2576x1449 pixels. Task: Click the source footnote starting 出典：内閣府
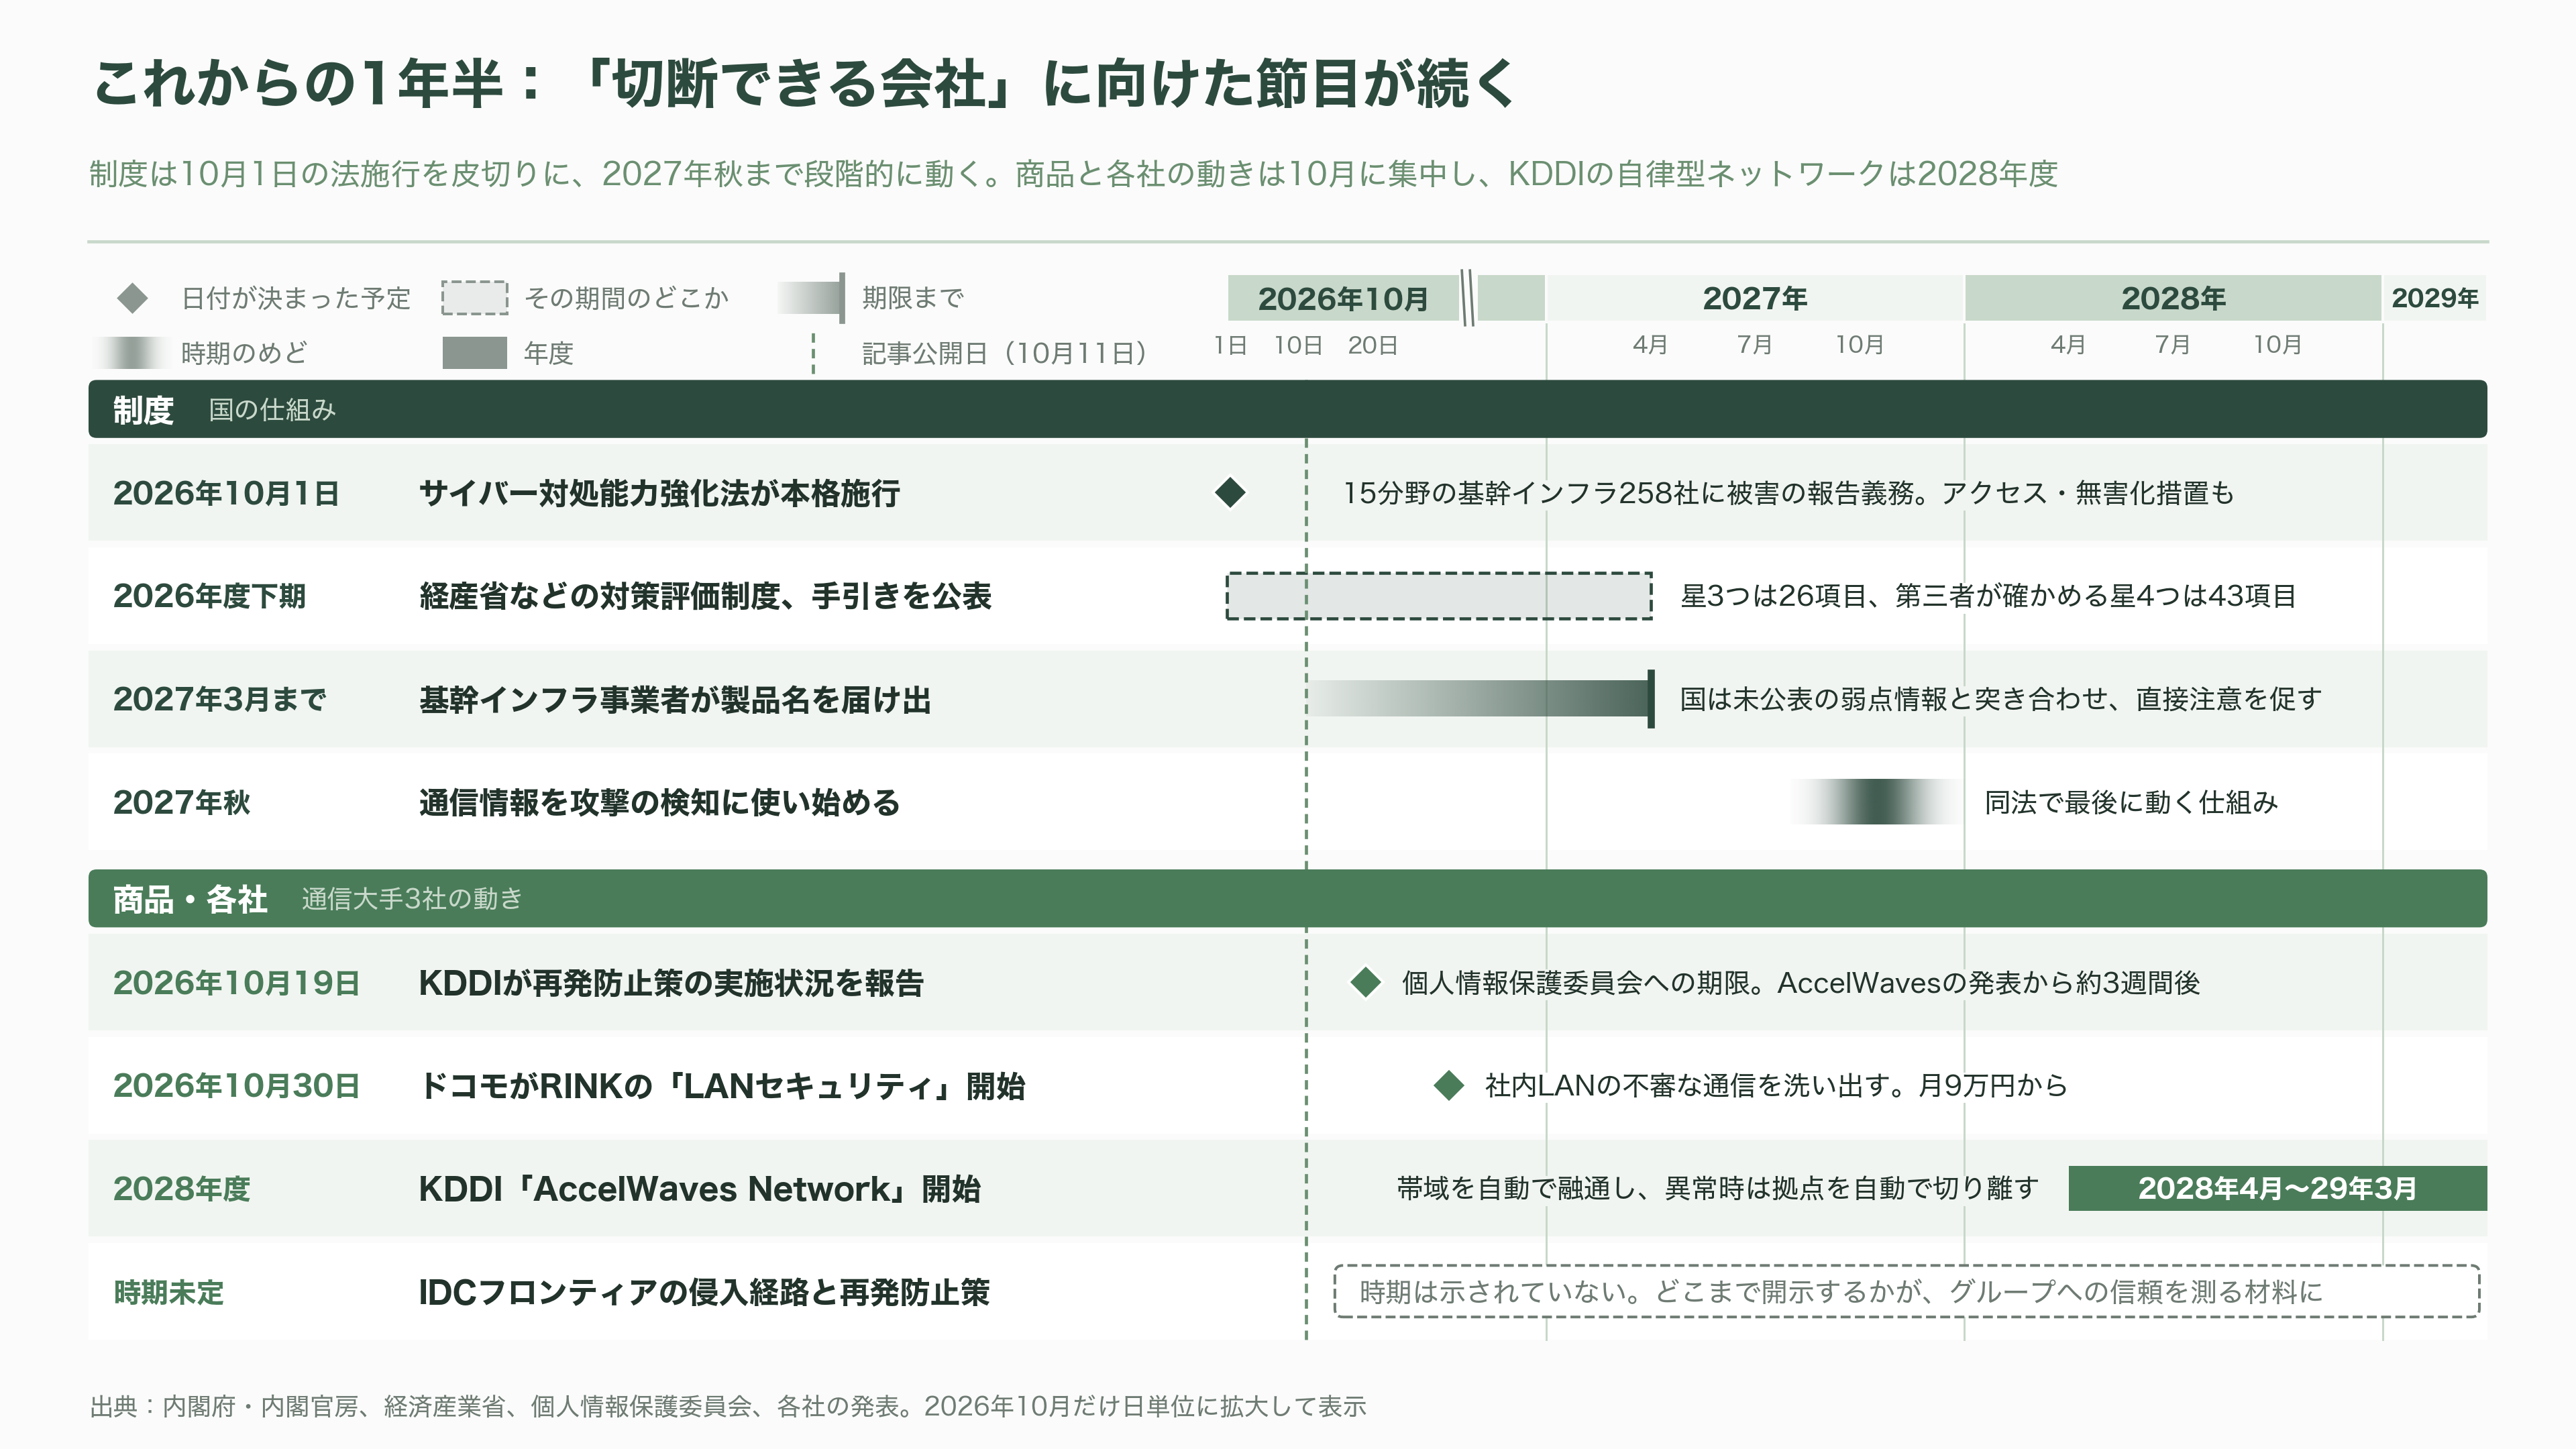728,1406
